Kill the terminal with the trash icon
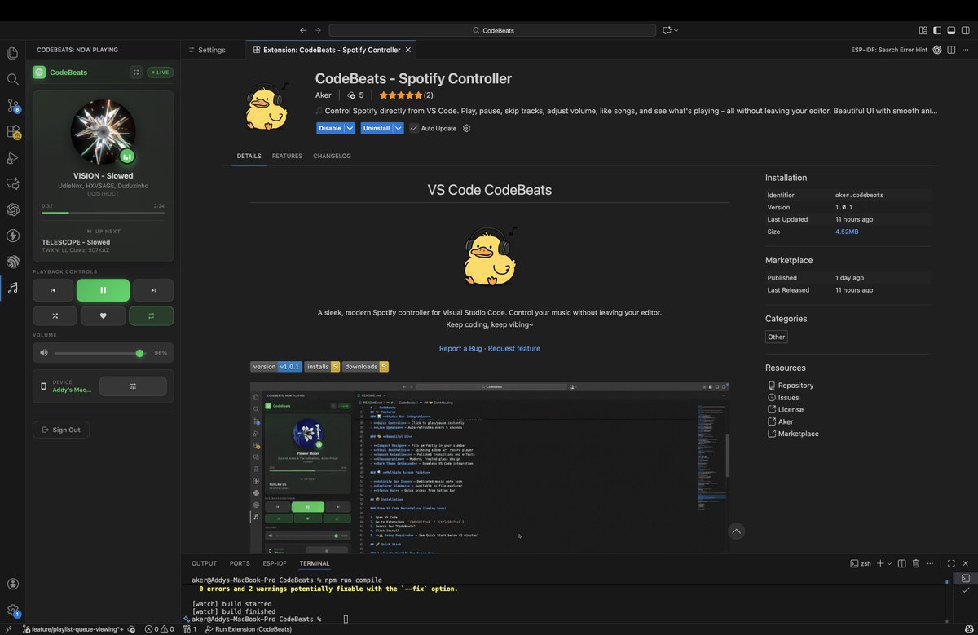The image size is (978, 635). (x=916, y=563)
